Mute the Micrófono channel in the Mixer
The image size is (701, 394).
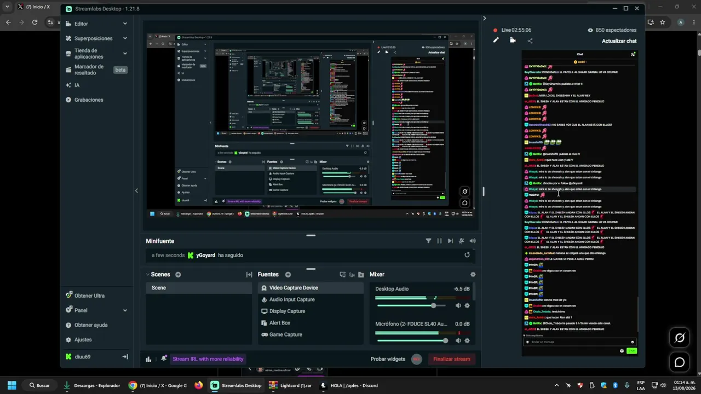coord(458,340)
